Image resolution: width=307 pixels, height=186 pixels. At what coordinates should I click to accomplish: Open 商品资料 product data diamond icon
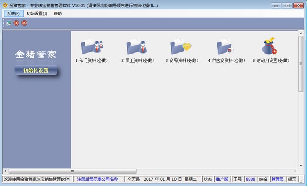tap(181, 46)
